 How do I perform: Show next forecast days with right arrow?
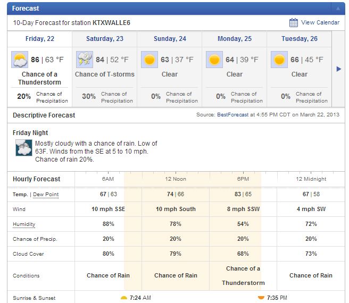(338, 69)
